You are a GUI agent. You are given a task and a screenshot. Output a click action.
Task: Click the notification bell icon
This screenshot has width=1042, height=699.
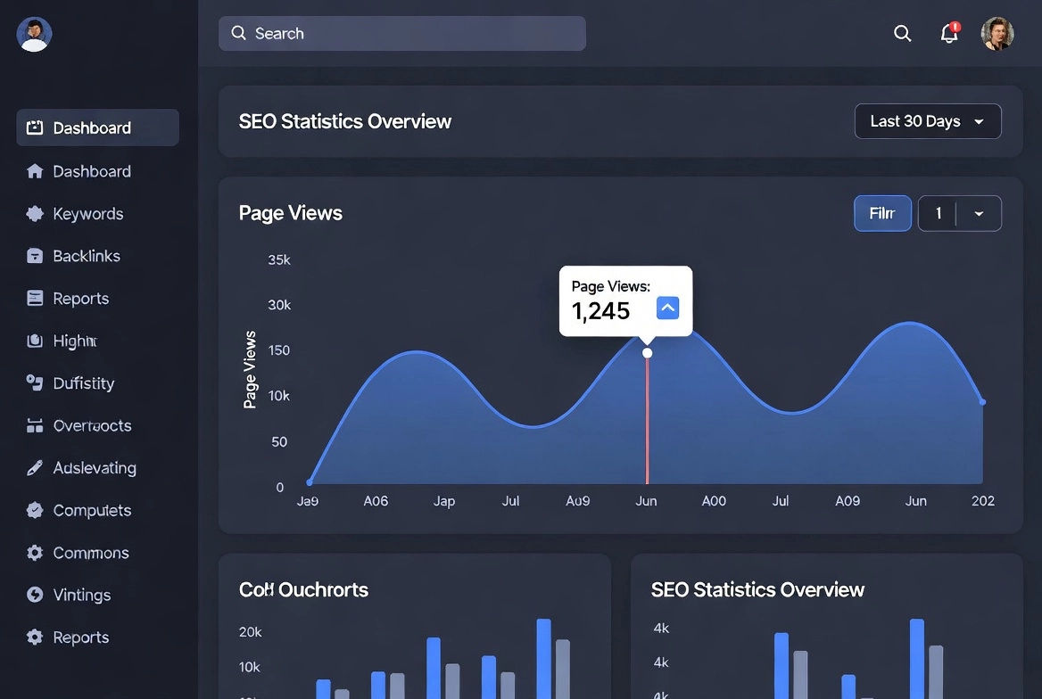coord(949,34)
